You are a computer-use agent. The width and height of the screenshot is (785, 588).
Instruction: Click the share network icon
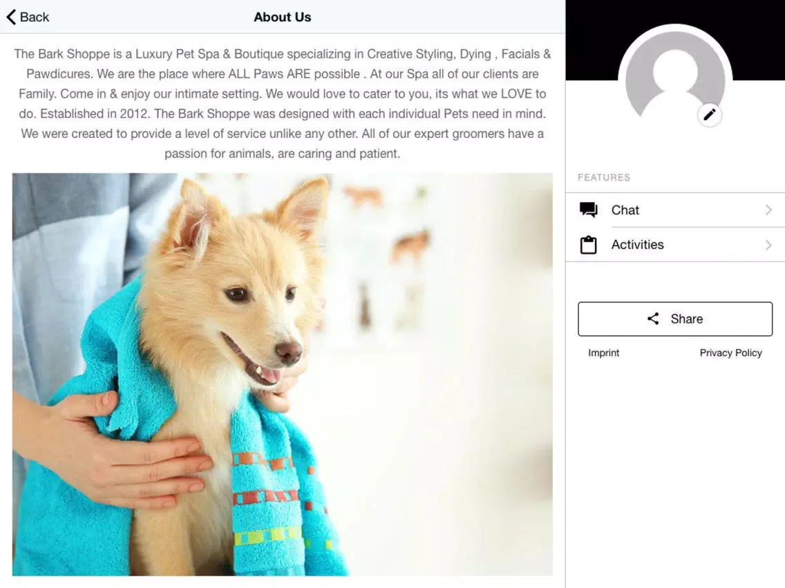point(653,319)
